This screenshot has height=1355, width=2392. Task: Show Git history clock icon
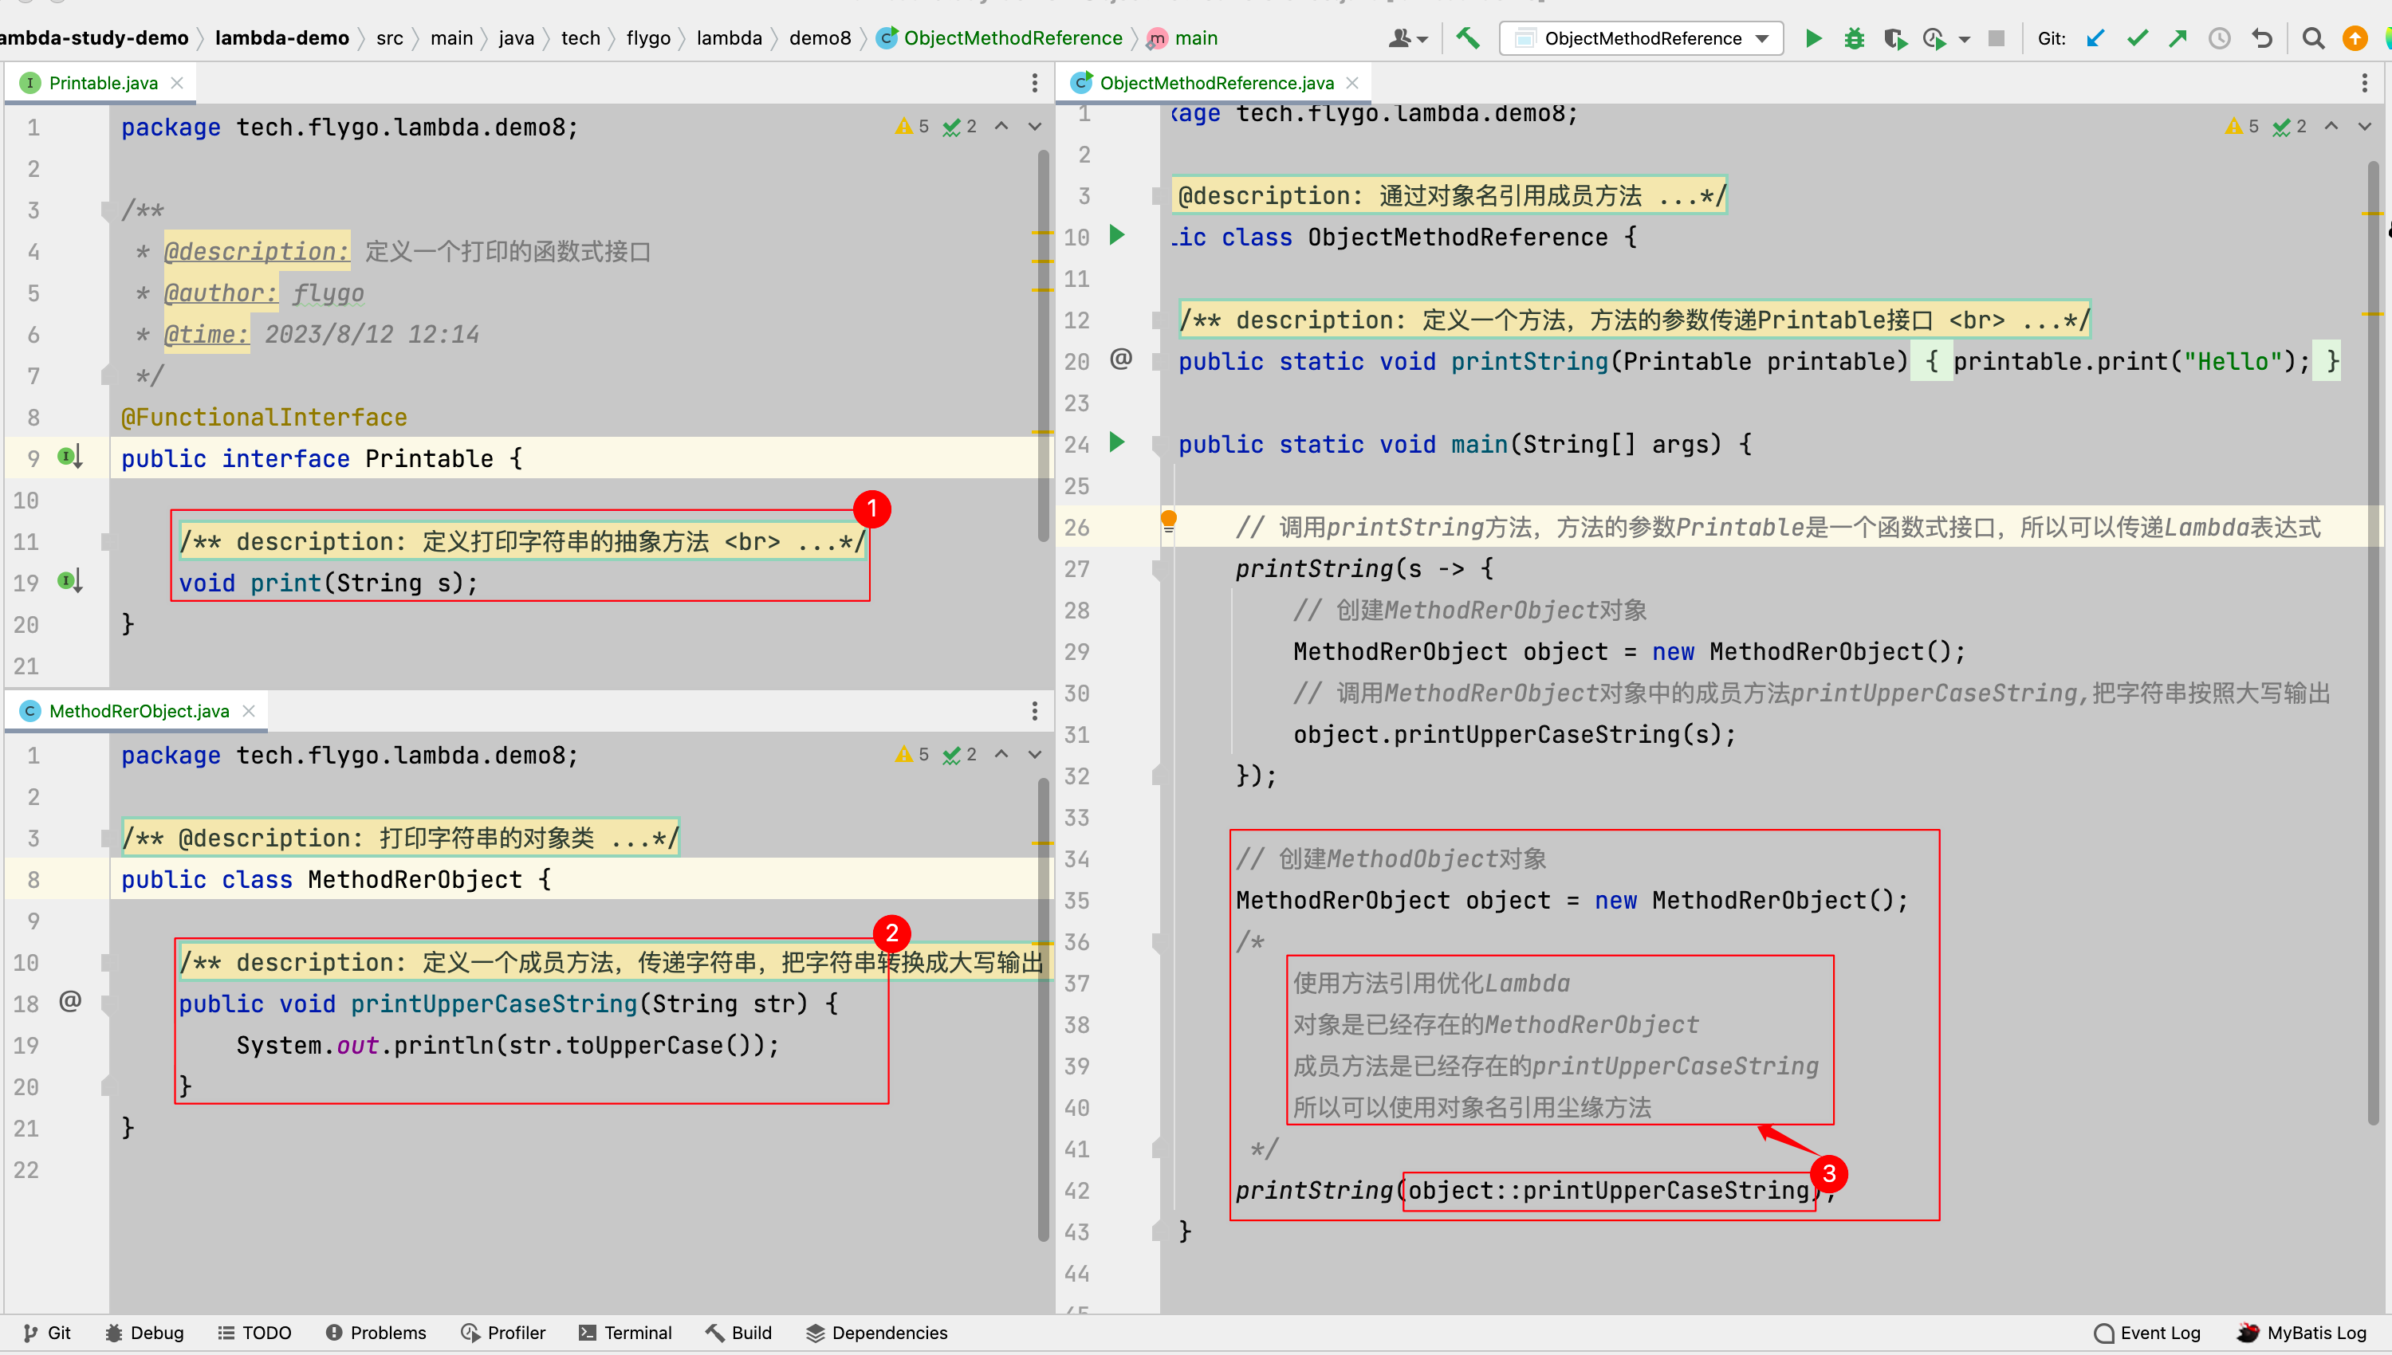click(2220, 38)
